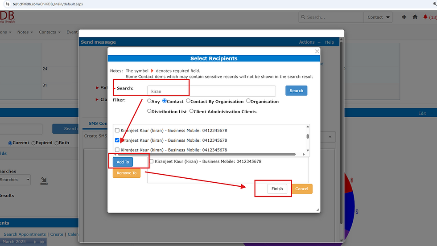
Task: Select the Expired radio button
Action: tap(33, 143)
